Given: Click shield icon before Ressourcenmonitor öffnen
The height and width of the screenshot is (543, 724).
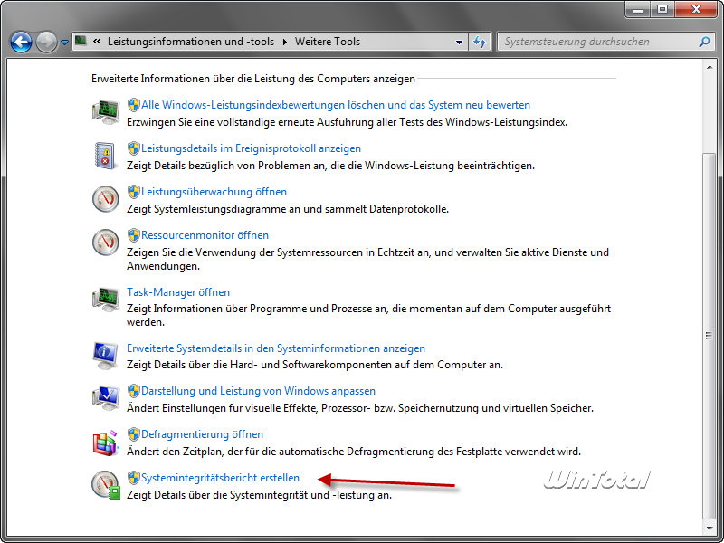Looking at the screenshot, I should [133, 235].
